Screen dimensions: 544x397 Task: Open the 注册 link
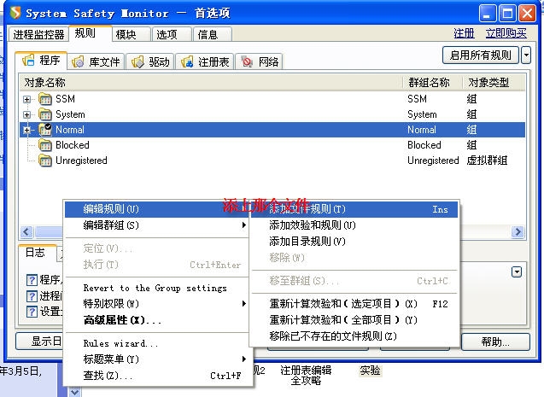pyautogui.click(x=464, y=33)
